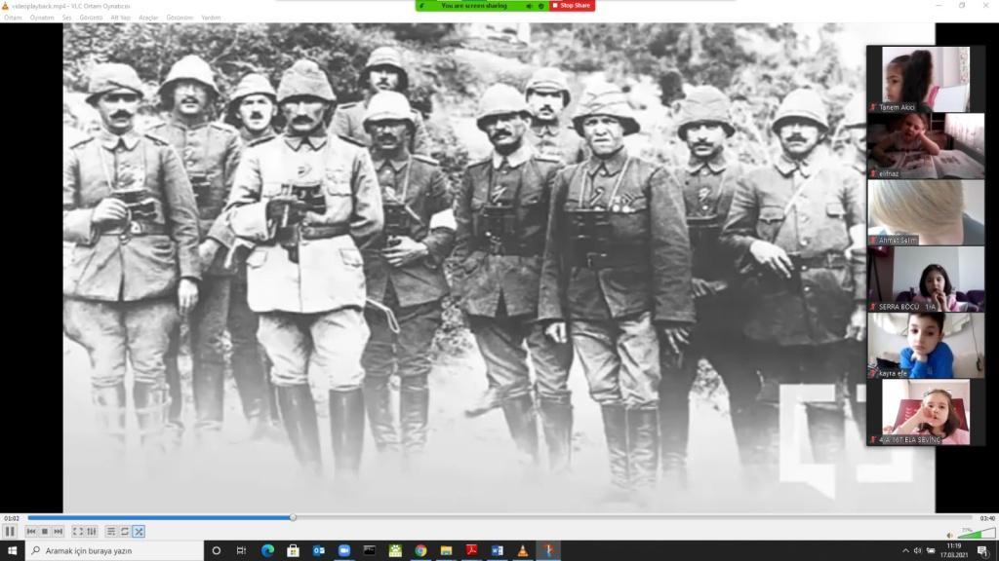Open network status tray icon
Image resolution: width=999 pixels, height=561 pixels.
click(931, 551)
